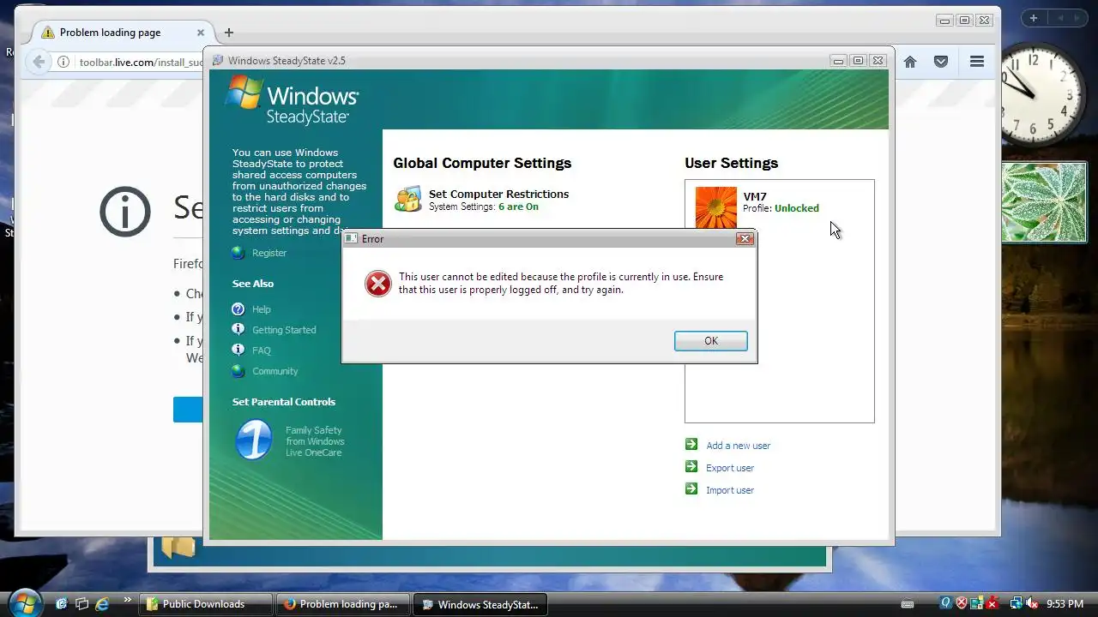Click OK in the Error dialog
This screenshot has height=617, width=1098.
pos(710,341)
